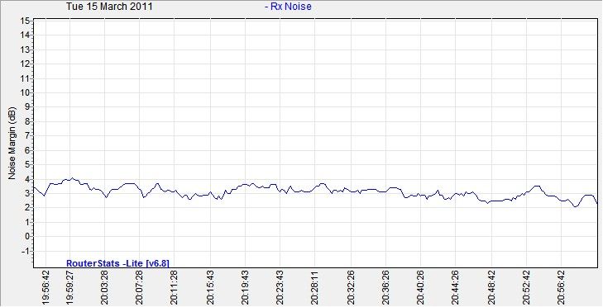Click the y-axis value 0
The image size is (603, 307).
[27, 237]
